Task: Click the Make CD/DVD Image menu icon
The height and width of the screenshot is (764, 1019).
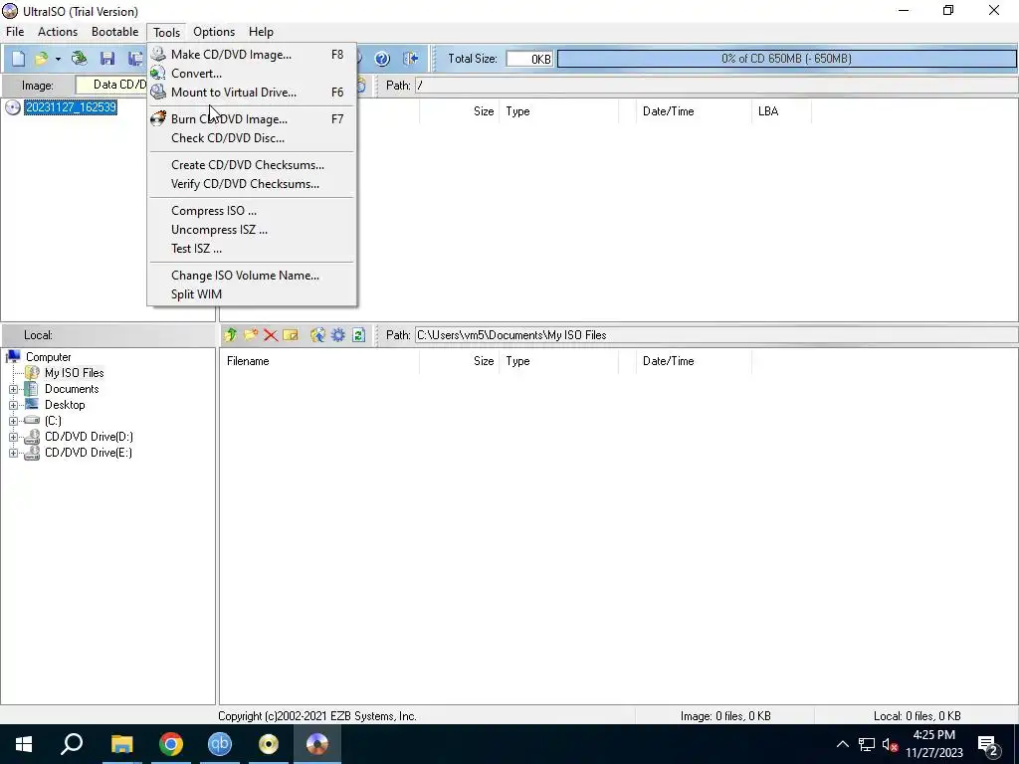Action: coord(158,55)
